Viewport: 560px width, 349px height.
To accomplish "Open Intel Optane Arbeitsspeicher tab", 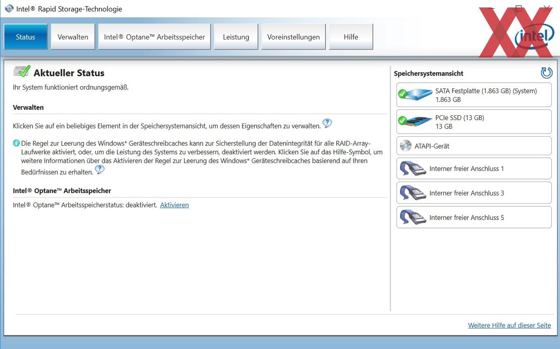I will tap(154, 37).
